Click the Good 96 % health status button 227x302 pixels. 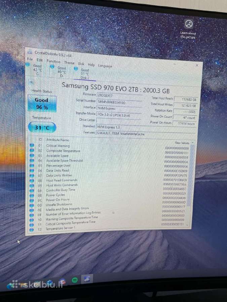click(x=42, y=104)
